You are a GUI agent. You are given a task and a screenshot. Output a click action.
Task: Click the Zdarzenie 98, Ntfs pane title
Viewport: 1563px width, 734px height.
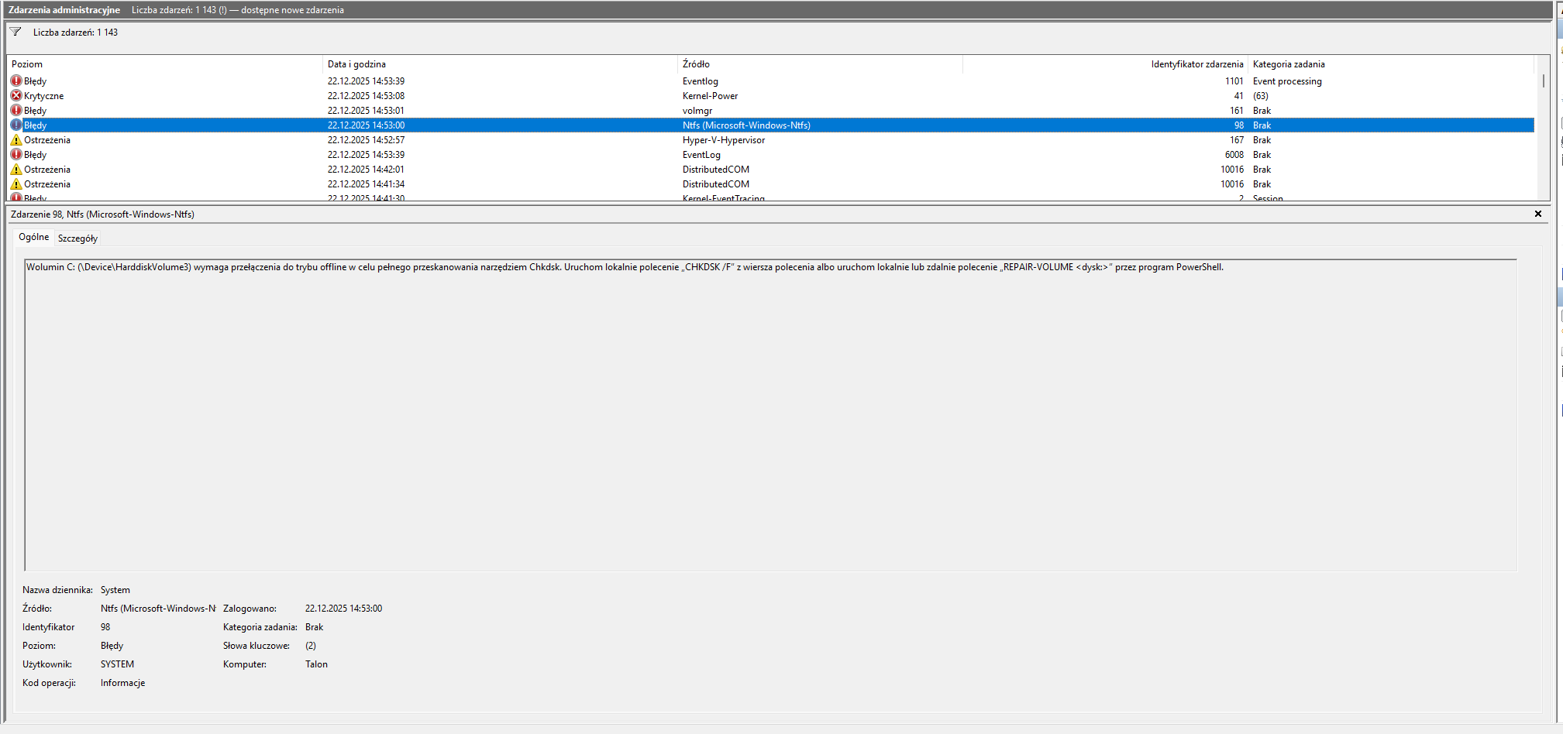(x=102, y=214)
